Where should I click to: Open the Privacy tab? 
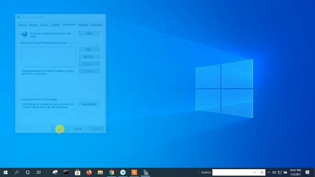pyautogui.click(x=44, y=25)
